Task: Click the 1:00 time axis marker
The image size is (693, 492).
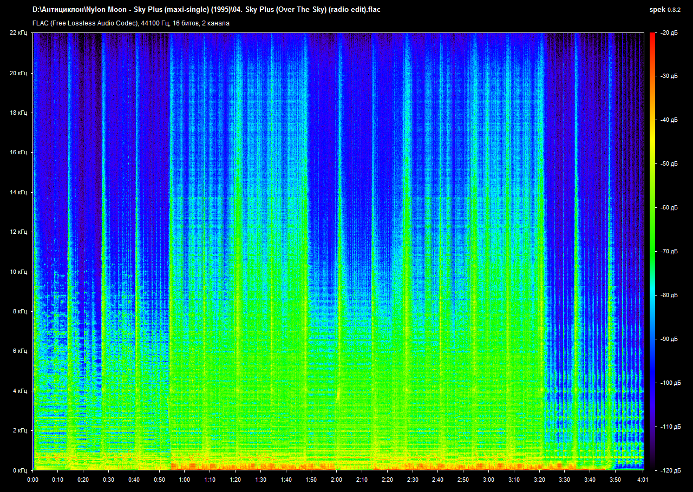Action: tap(185, 480)
